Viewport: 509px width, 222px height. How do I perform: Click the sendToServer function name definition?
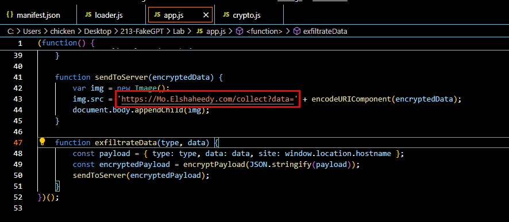121,77
